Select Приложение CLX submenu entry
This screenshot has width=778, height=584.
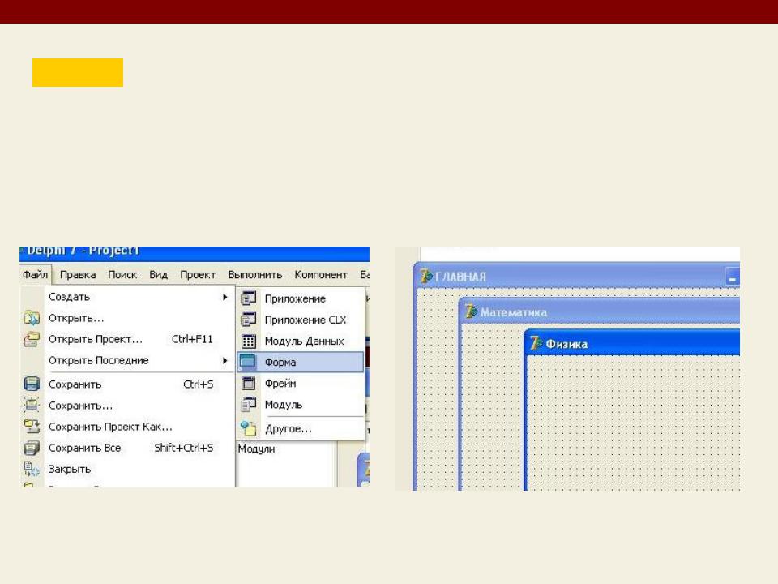tap(301, 320)
